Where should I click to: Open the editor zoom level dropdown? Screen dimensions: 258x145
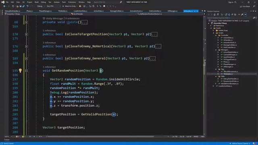8,137
